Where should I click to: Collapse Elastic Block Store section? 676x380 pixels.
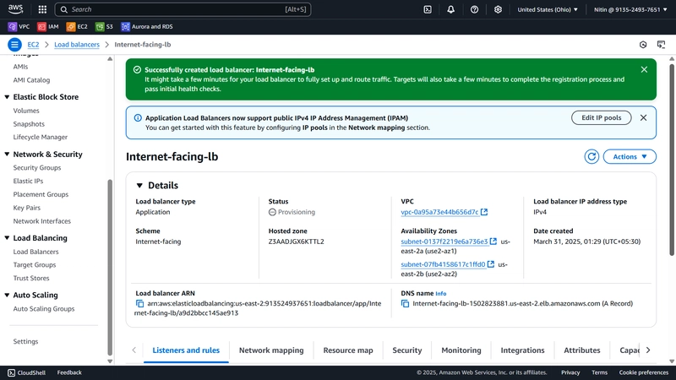pyautogui.click(x=7, y=97)
